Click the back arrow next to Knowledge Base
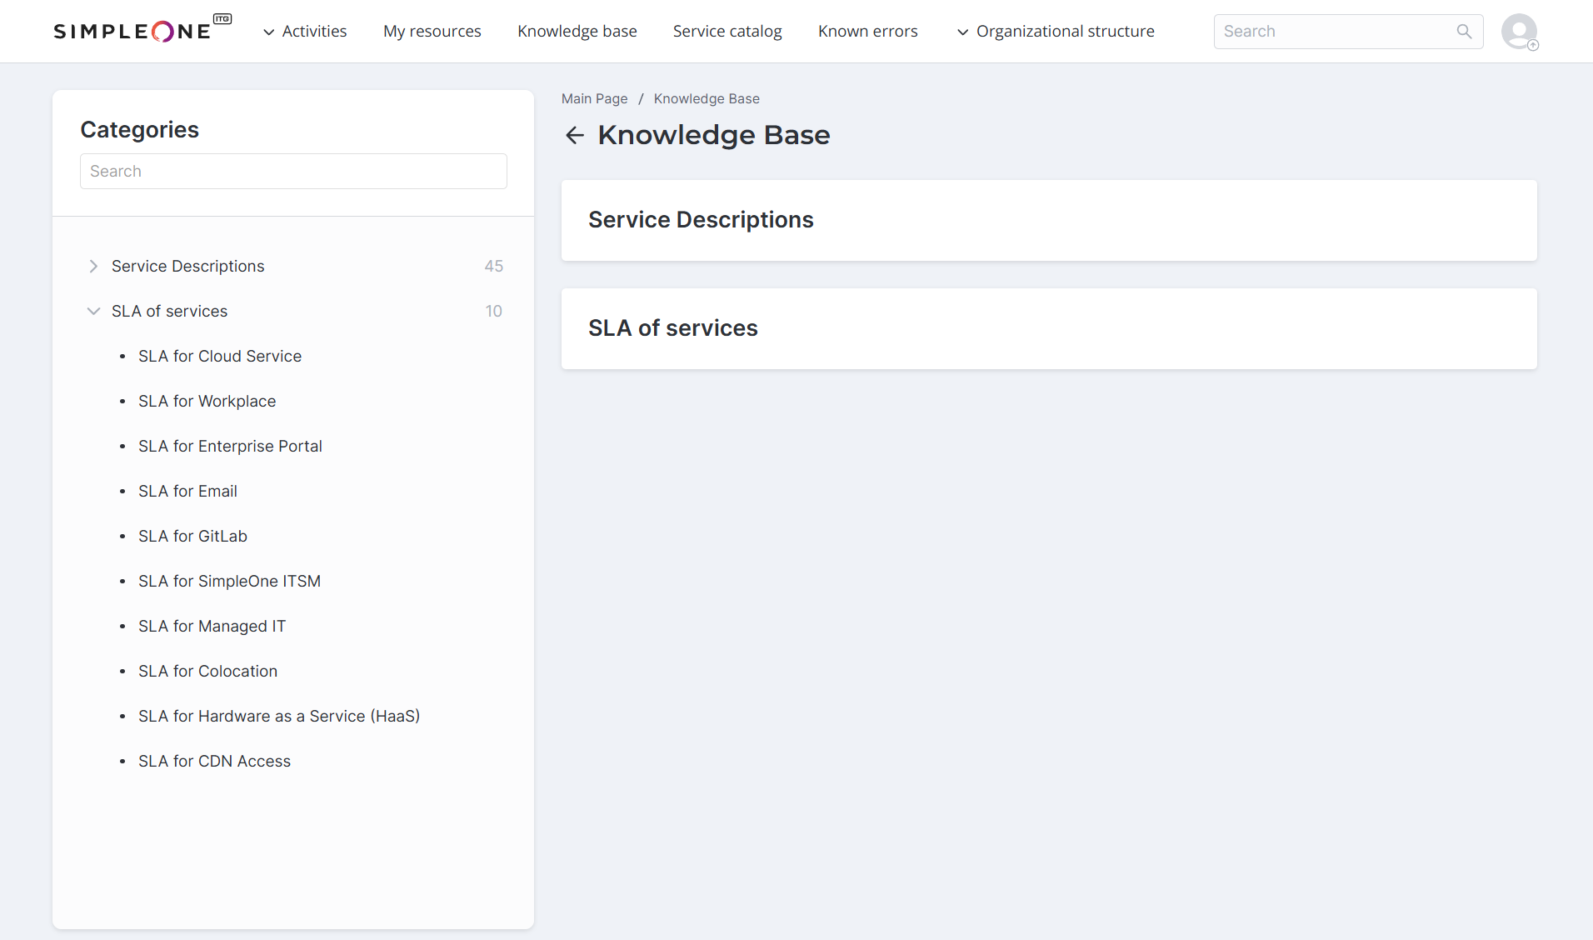The height and width of the screenshot is (940, 1593). [x=575, y=135]
